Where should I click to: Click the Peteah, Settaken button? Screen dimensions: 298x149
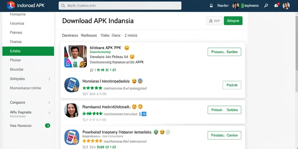224,110
